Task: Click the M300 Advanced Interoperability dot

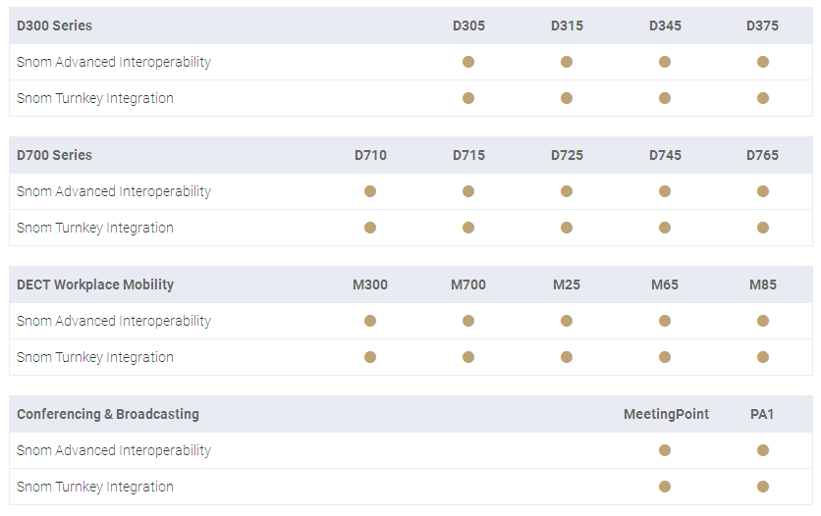Action: click(x=370, y=321)
